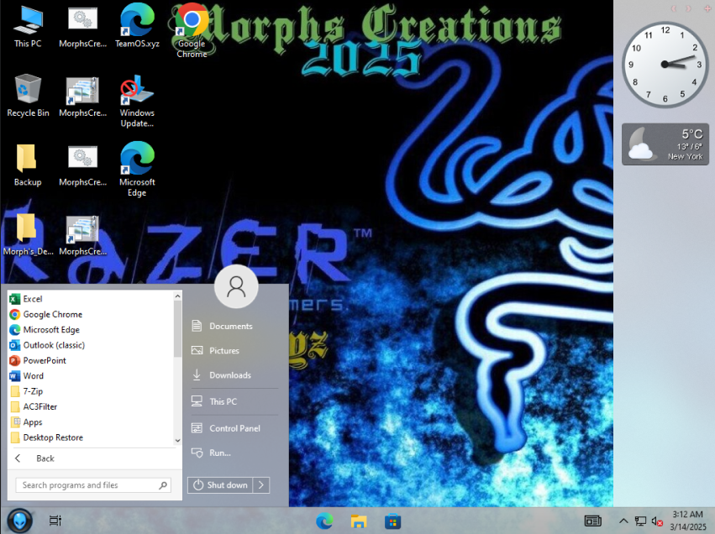Click the muted volume tray icon
The image size is (715, 534).
coord(657,521)
